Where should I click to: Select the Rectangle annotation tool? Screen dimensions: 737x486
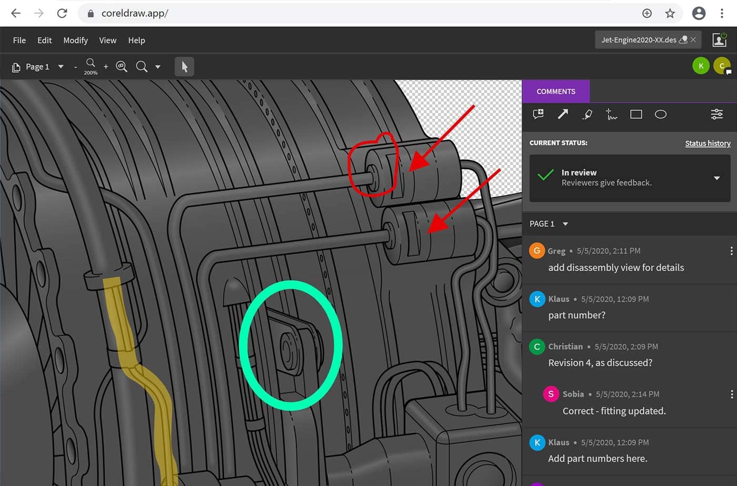tap(636, 114)
